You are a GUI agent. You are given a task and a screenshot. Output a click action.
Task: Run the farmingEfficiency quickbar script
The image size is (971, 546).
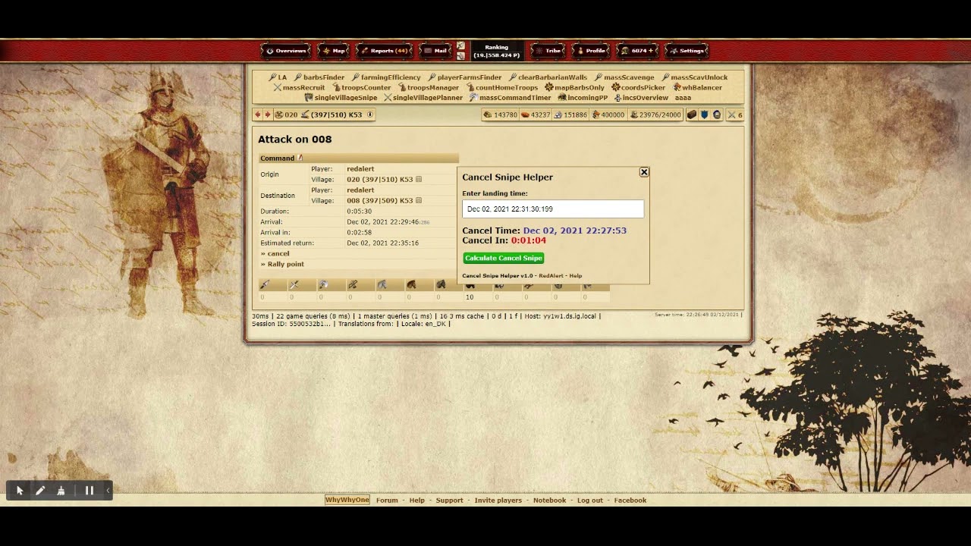tap(386, 77)
